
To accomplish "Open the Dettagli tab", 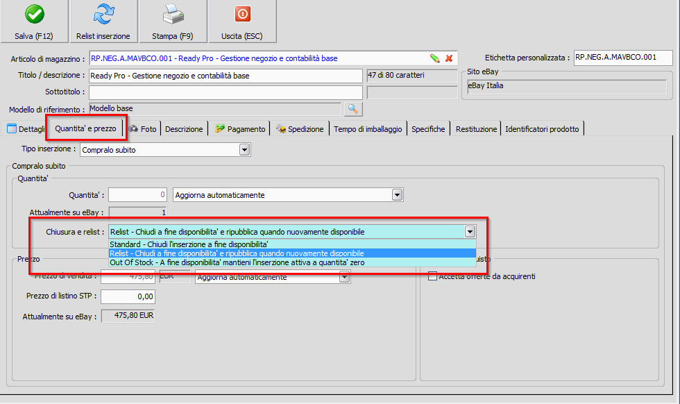I will pos(26,129).
